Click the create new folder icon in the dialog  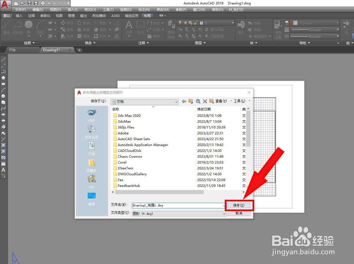tap(212, 101)
